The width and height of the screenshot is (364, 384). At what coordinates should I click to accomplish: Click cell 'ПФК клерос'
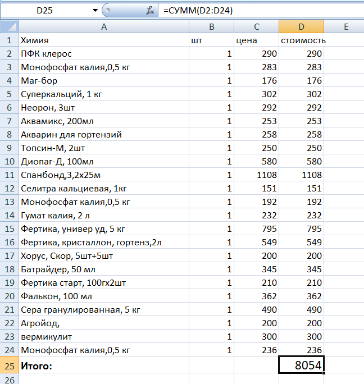coord(104,53)
